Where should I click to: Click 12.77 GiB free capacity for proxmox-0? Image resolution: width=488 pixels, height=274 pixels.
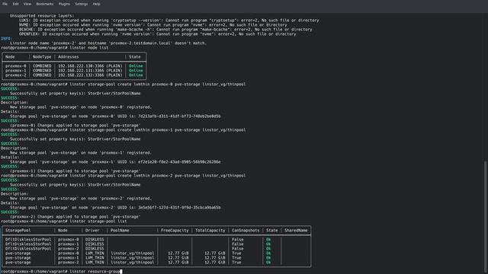point(178,253)
